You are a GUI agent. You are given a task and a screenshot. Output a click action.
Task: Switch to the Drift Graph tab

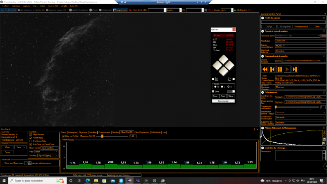pyautogui.click(x=156, y=132)
